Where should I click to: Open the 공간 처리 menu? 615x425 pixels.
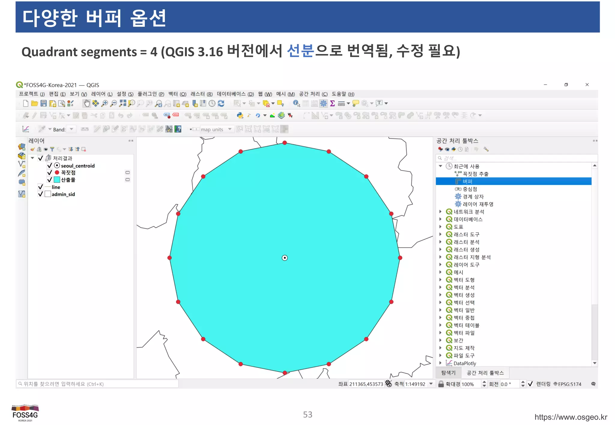tap(313, 94)
